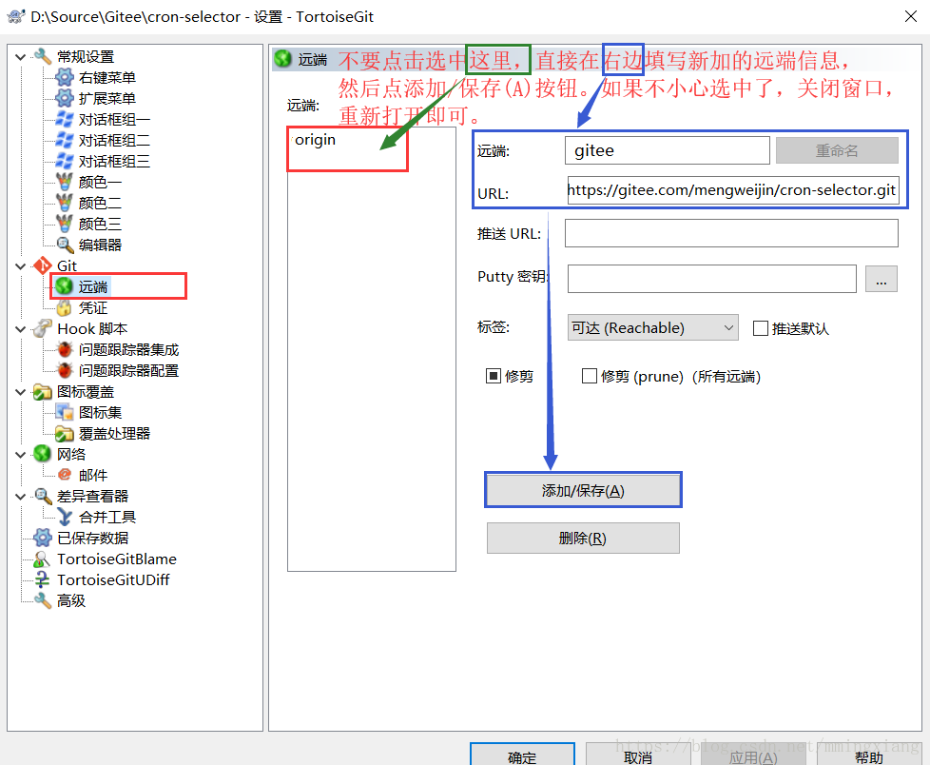Viewport: 930px width, 765px height.
Task: Click the 添加/保存(A) button
Action: (x=583, y=490)
